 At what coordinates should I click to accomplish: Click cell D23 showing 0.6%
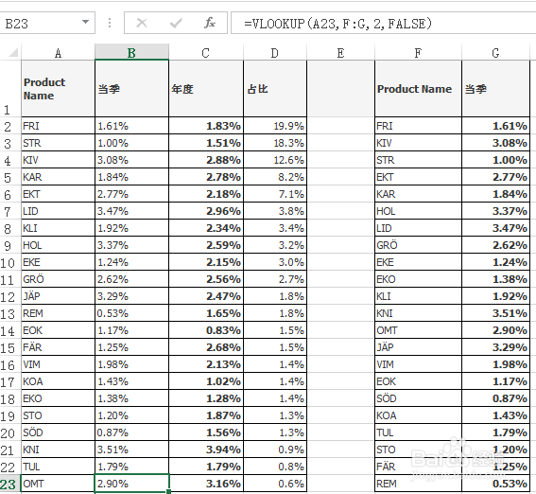click(275, 484)
